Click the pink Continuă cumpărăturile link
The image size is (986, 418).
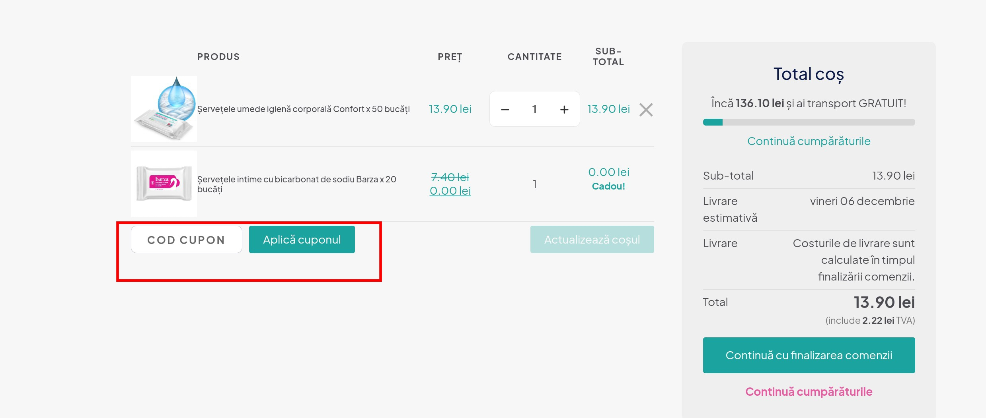click(x=809, y=392)
